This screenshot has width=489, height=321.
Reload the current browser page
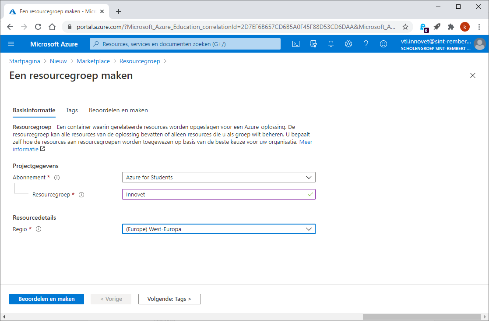click(38, 27)
